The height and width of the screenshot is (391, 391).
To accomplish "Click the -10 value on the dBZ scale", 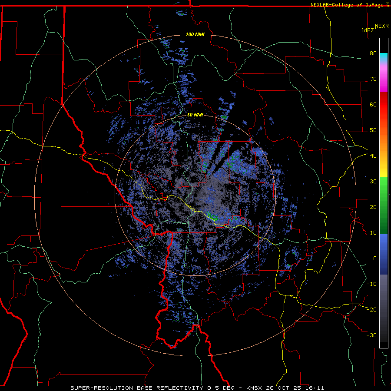I will (371, 284).
